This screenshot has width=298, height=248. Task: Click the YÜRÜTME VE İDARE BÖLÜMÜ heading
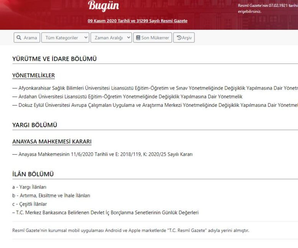point(54,59)
